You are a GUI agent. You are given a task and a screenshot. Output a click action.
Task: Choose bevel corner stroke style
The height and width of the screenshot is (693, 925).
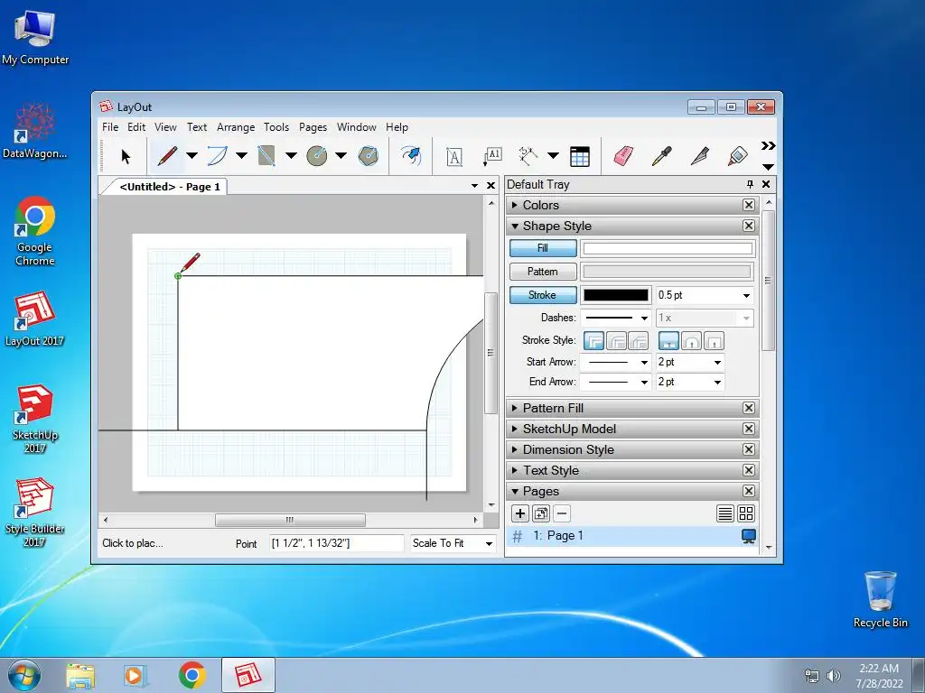point(639,340)
